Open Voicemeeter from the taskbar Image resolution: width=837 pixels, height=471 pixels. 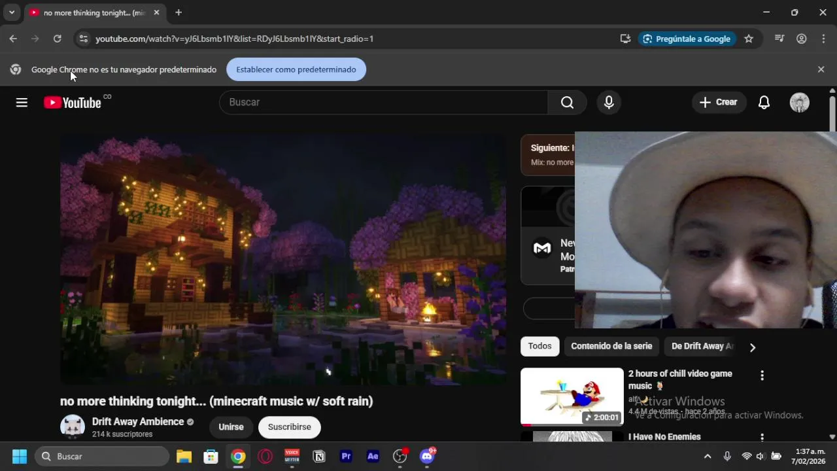(x=292, y=456)
